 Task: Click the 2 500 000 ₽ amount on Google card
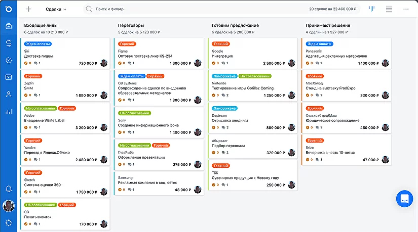[274, 63]
